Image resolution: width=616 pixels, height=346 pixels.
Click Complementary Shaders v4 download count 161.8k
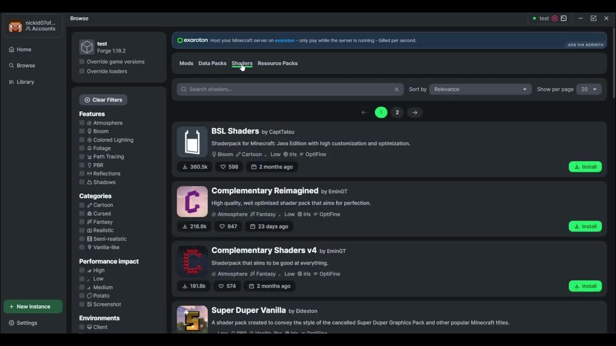pos(194,286)
